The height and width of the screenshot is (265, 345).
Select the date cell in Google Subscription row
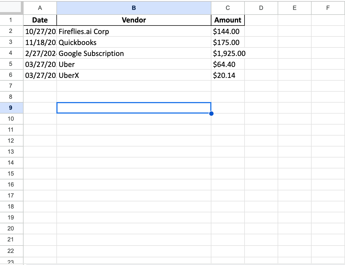click(40, 53)
